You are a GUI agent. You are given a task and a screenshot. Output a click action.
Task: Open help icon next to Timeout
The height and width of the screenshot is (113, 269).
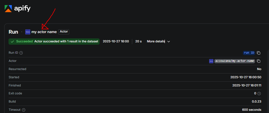(24, 110)
